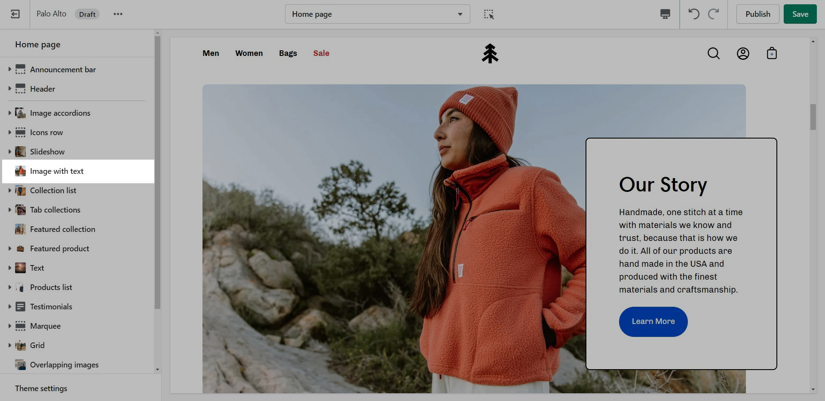Expand the Testimonials section
The width and height of the screenshot is (825, 401).
[9, 306]
